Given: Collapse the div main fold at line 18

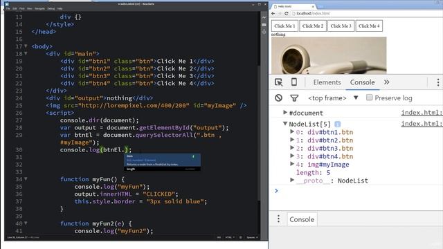Looking at the screenshot, I should click(x=26, y=53).
